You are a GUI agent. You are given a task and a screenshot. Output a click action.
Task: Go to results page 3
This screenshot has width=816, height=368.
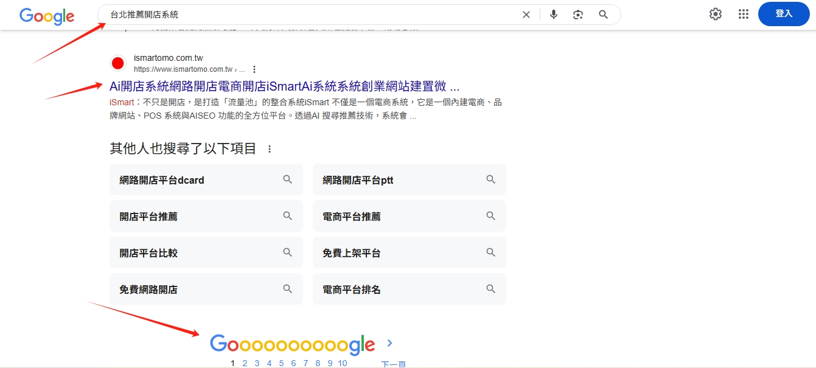[257, 363]
